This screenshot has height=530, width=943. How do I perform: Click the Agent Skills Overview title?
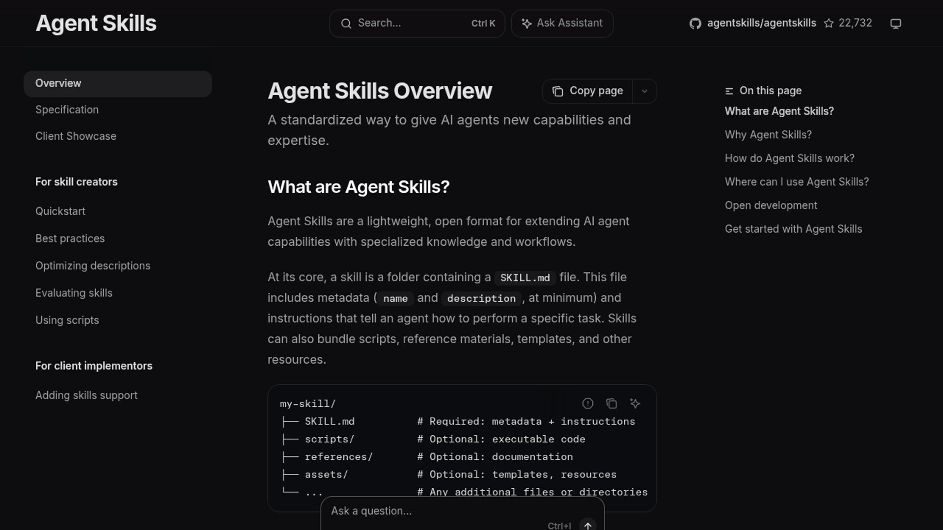[380, 91]
